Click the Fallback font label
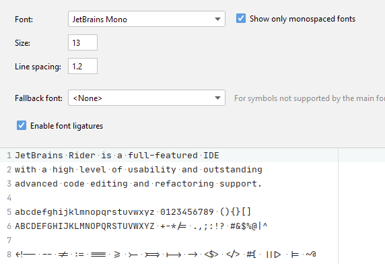Viewport: 385px width, 264px height. (x=38, y=98)
